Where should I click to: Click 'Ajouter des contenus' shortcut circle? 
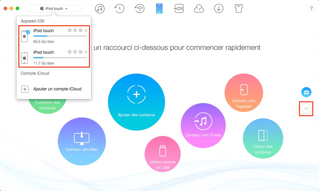136,102
